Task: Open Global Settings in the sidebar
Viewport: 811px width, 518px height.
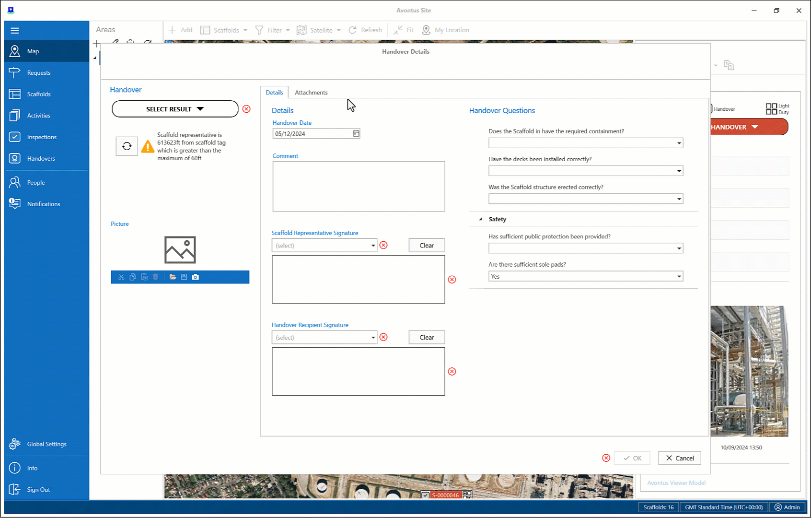Action: coord(46,444)
